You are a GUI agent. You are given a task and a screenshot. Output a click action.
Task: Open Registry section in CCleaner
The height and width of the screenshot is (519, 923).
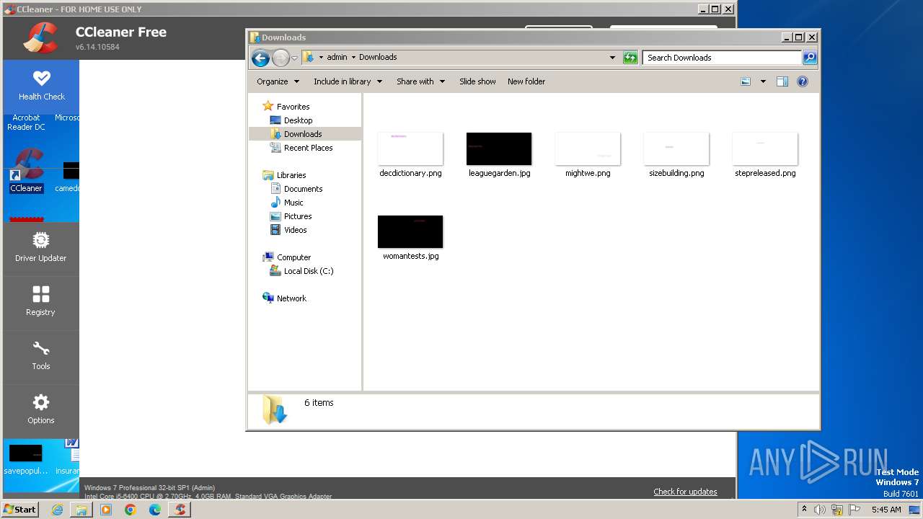[x=41, y=302]
